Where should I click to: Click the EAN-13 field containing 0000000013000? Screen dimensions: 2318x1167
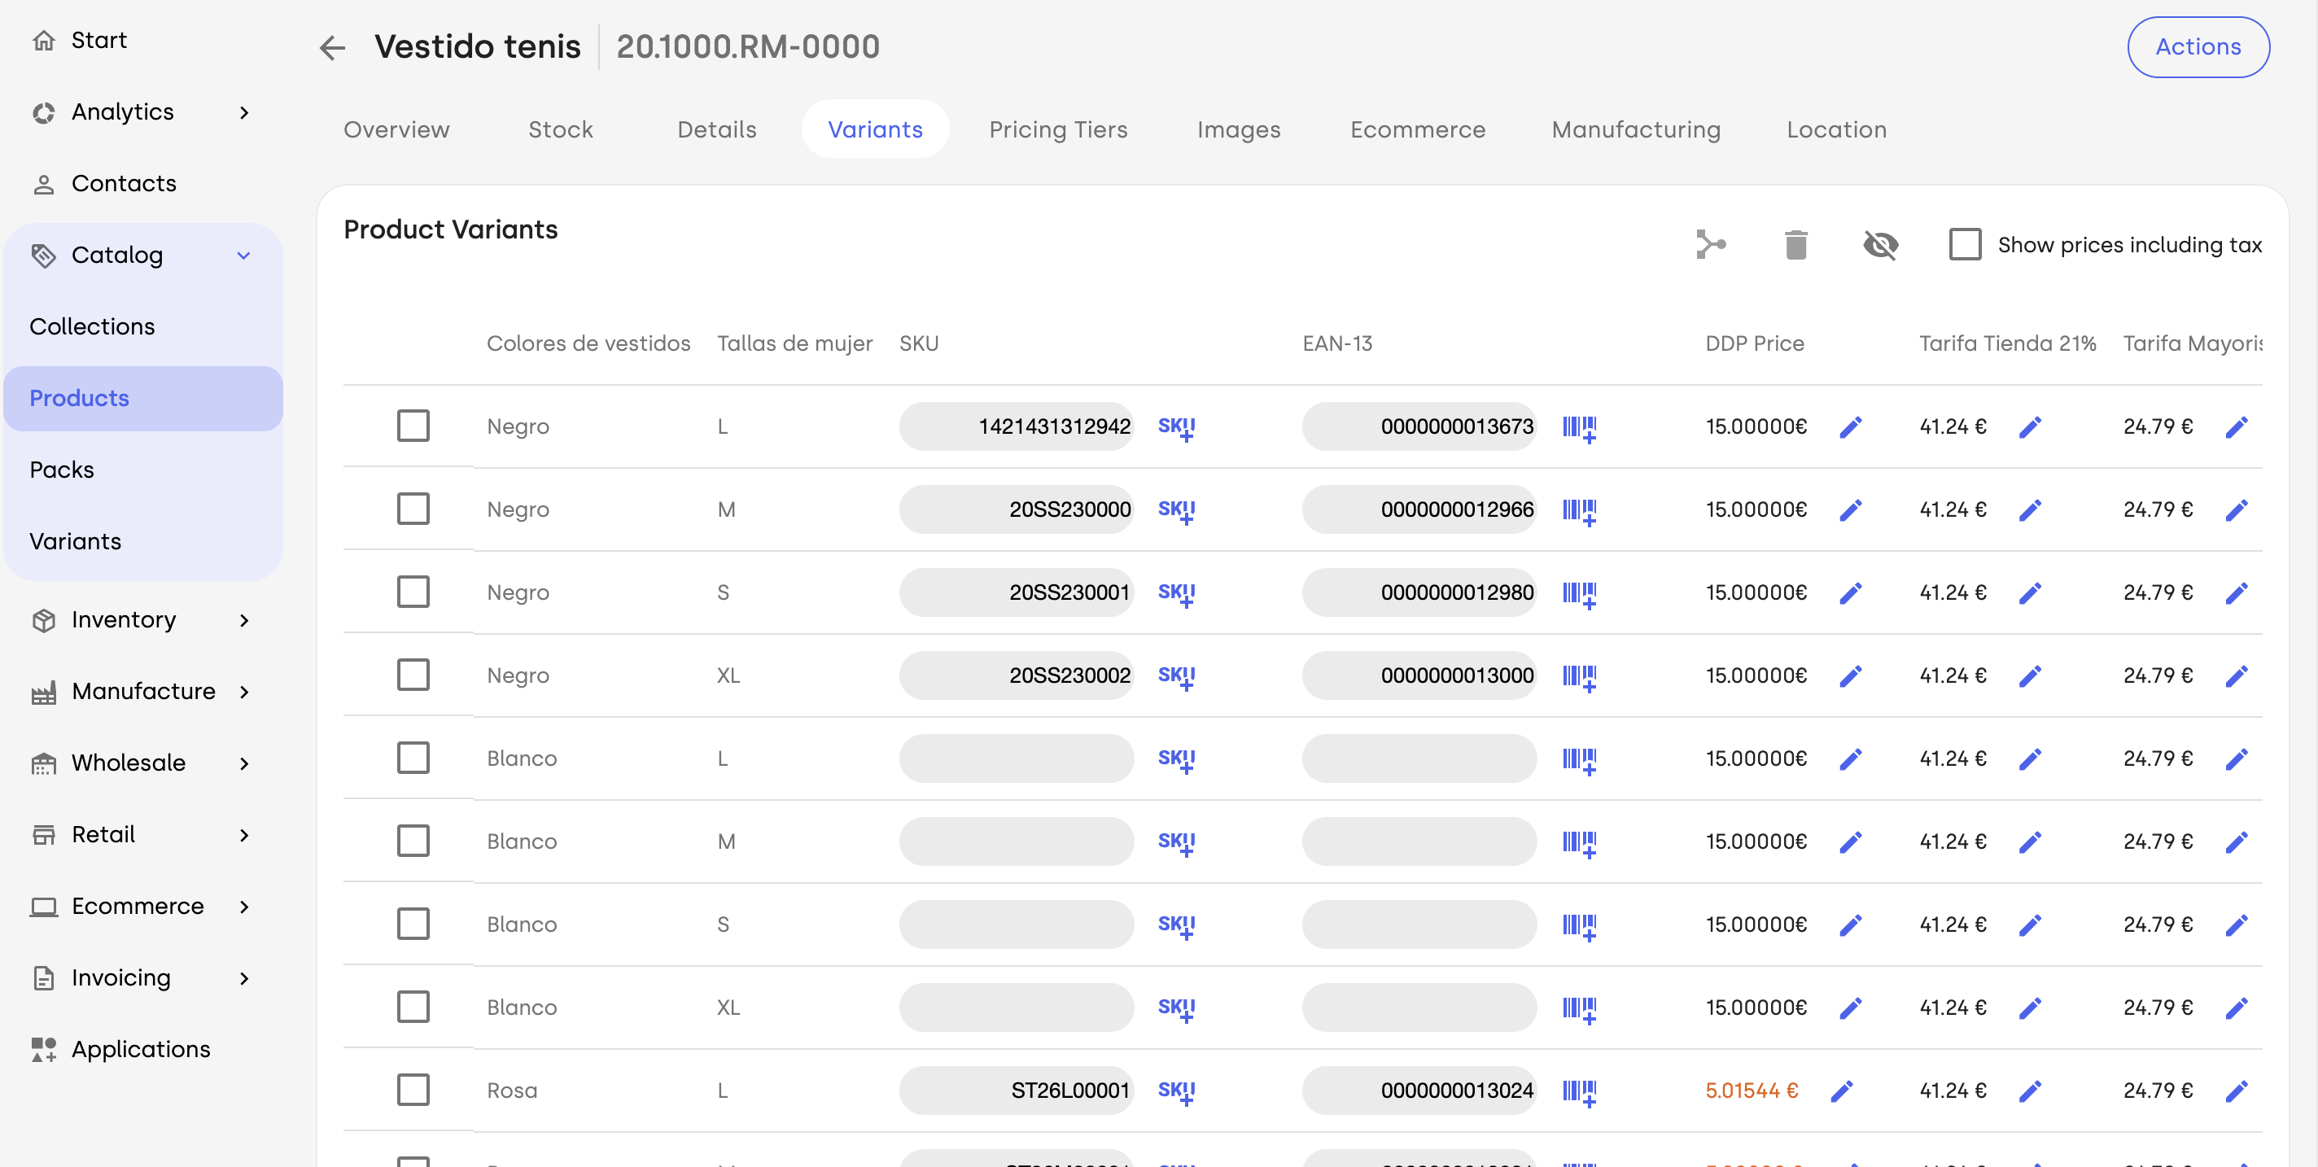pyautogui.click(x=1419, y=675)
